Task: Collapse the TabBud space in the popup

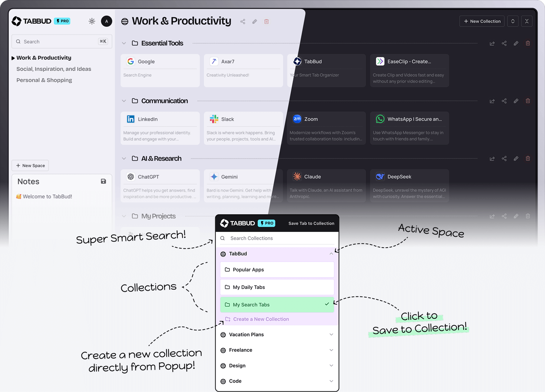Action: click(331, 254)
